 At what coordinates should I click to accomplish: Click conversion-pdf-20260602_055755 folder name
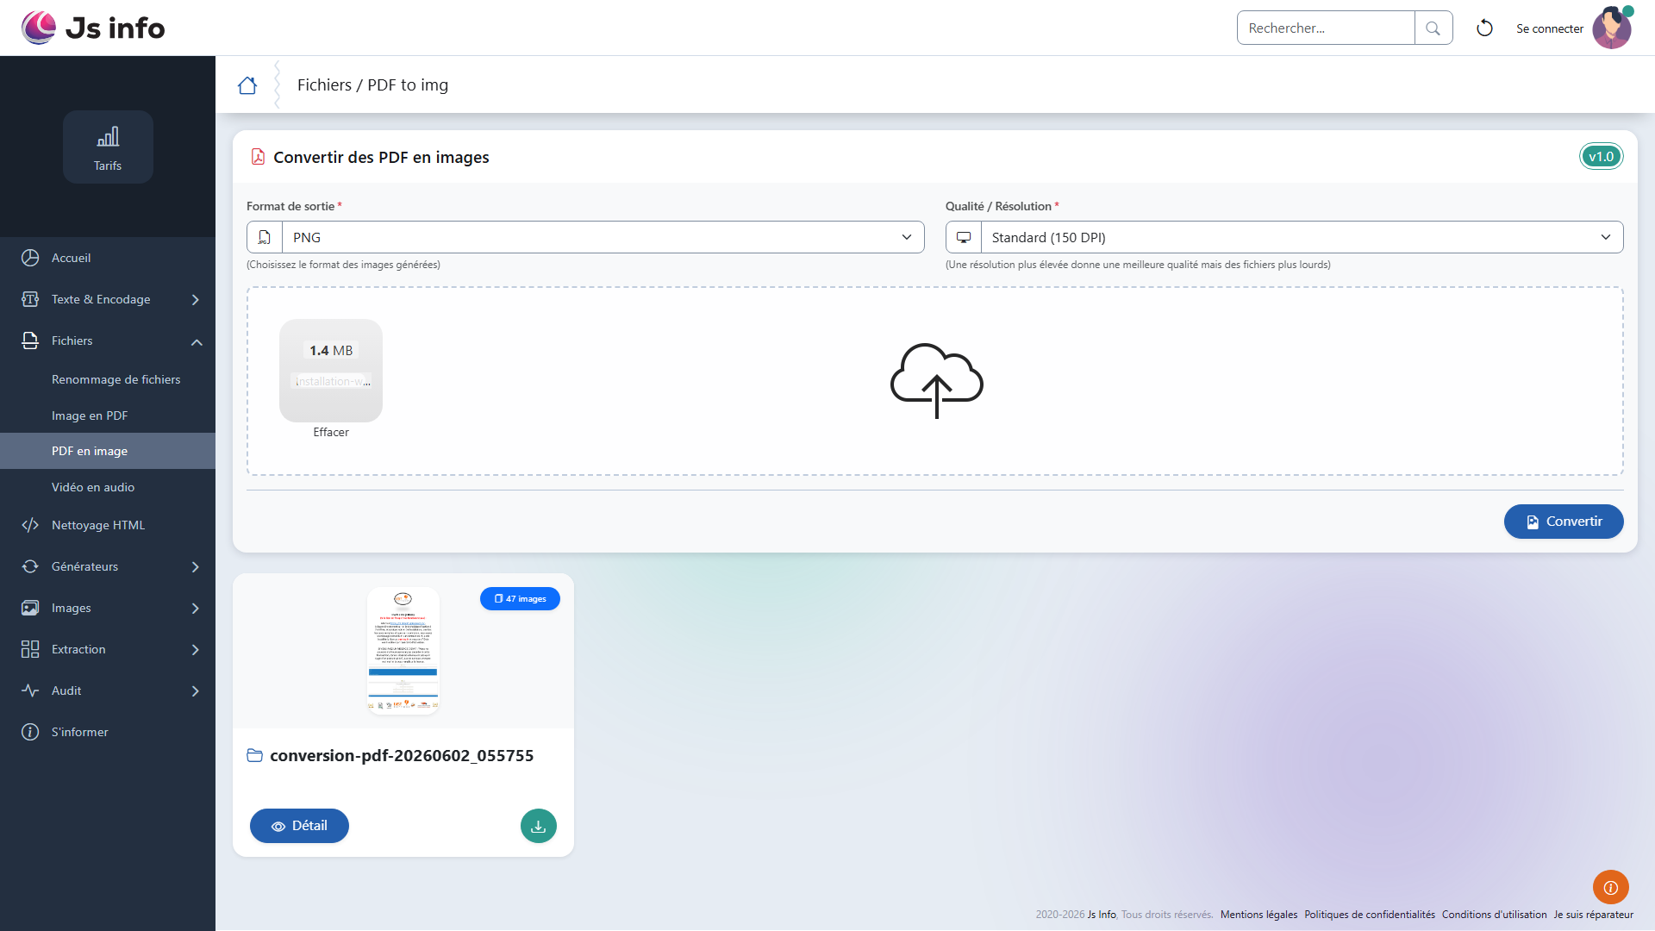[x=402, y=756]
